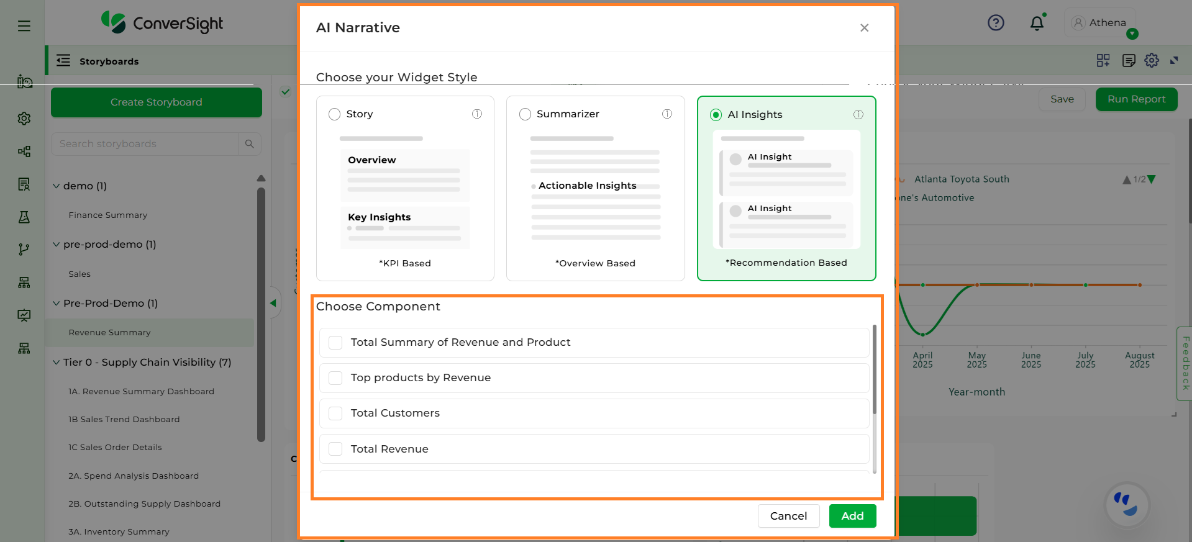Open the Finance Summary storyboard
Image resolution: width=1192 pixels, height=542 pixels.
point(108,215)
